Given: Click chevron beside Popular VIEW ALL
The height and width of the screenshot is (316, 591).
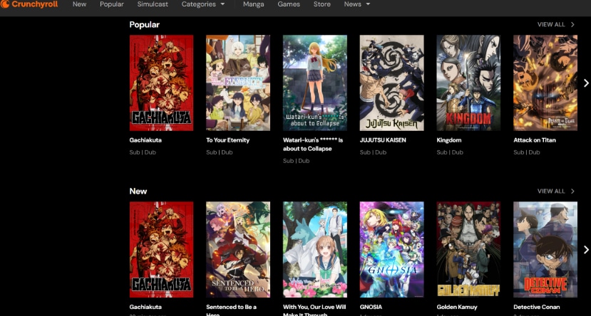Looking at the screenshot, I should (x=572, y=24).
